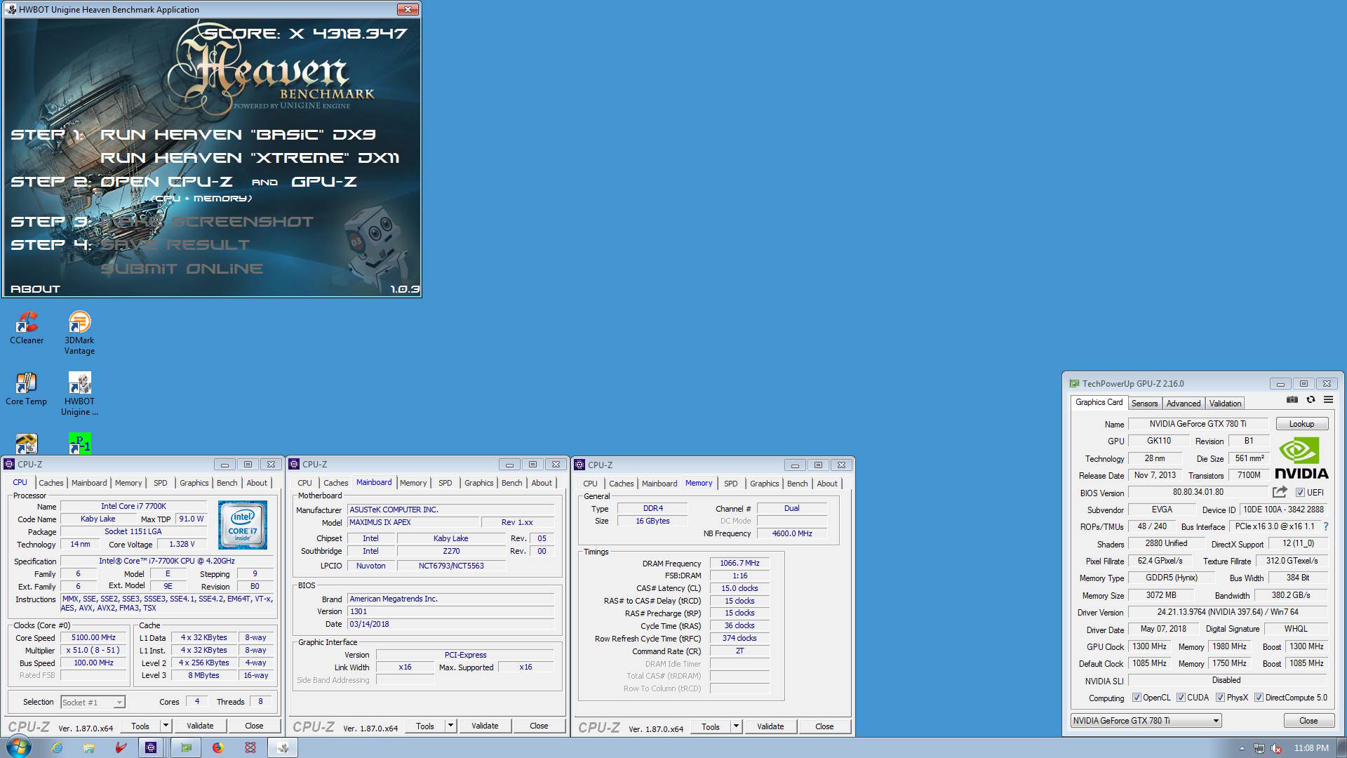Expand Tools arrow in the Mainboard CPU-Z window

click(450, 726)
